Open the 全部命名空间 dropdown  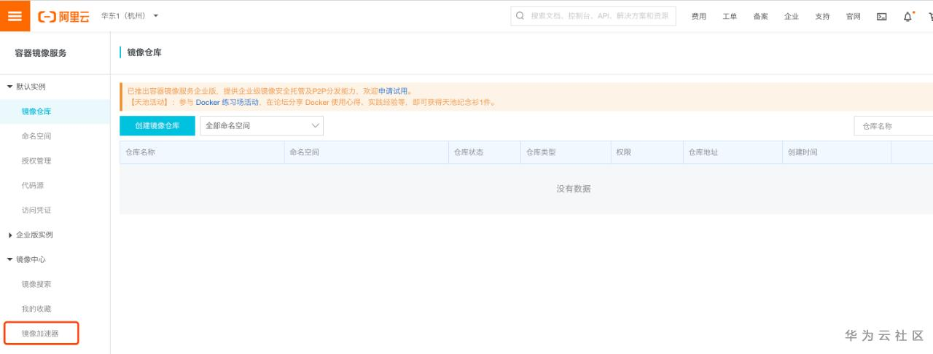[262, 126]
